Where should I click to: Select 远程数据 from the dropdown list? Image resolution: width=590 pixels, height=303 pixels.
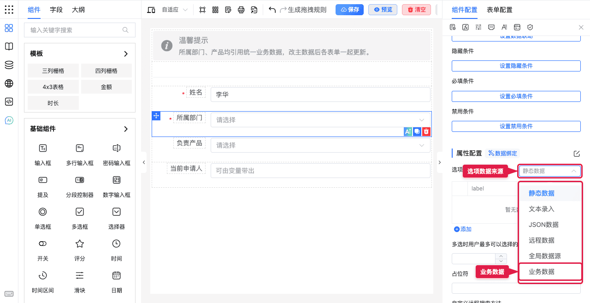coord(550,240)
